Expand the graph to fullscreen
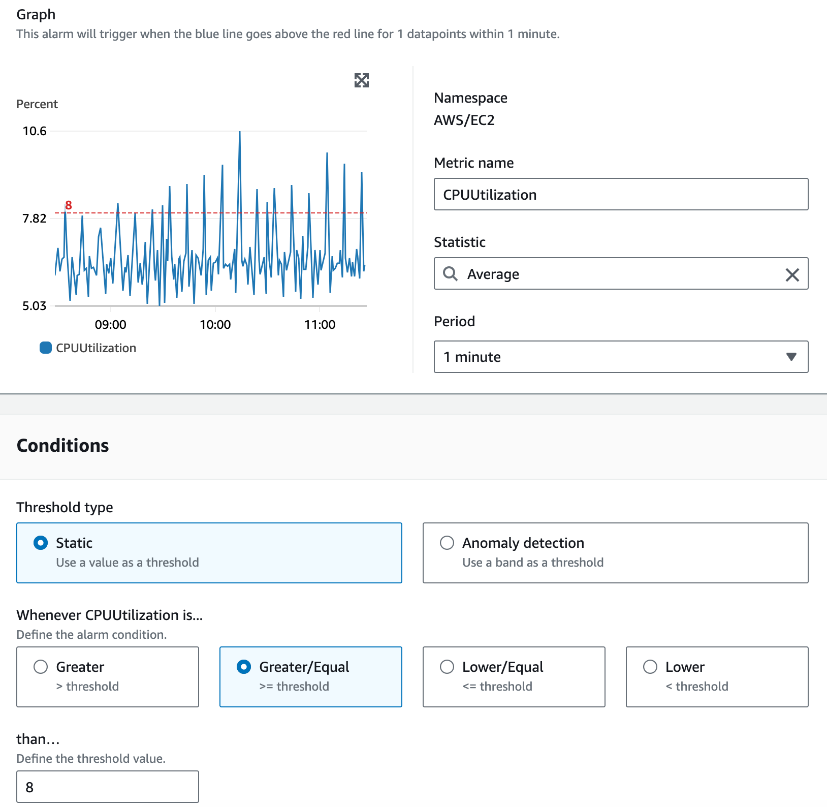827x807 pixels. click(361, 80)
